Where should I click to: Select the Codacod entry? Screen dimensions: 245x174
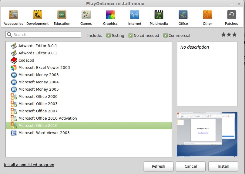(x=89, y=60)
